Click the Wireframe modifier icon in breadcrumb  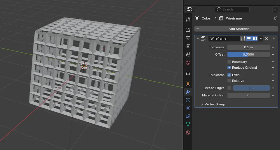click(221, 18)
